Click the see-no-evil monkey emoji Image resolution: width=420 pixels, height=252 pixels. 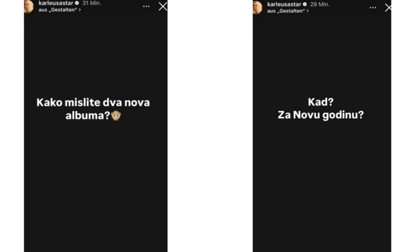(x=116, y=115)
